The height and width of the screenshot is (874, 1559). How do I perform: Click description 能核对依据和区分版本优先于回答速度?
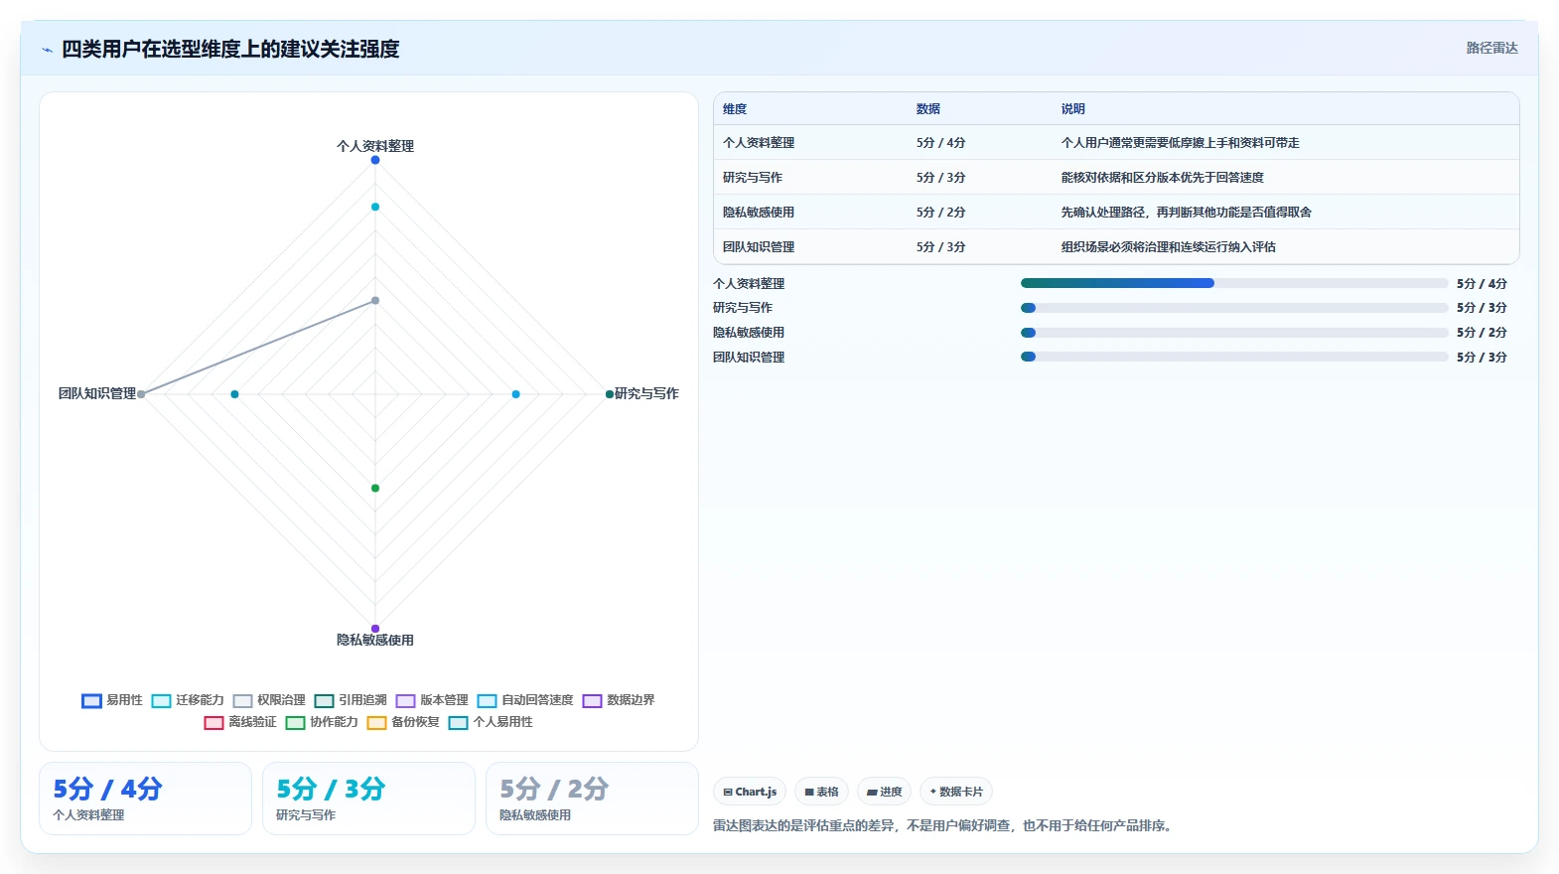click(x=1162, y=178)
